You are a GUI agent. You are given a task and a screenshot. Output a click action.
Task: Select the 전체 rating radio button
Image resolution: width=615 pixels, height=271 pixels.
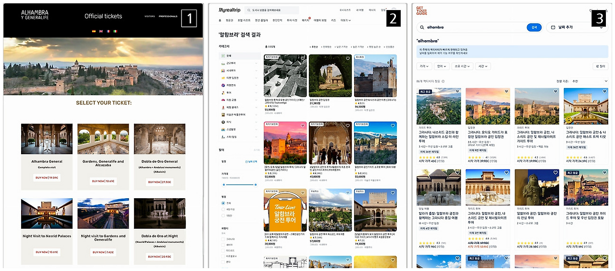(223, 203)
